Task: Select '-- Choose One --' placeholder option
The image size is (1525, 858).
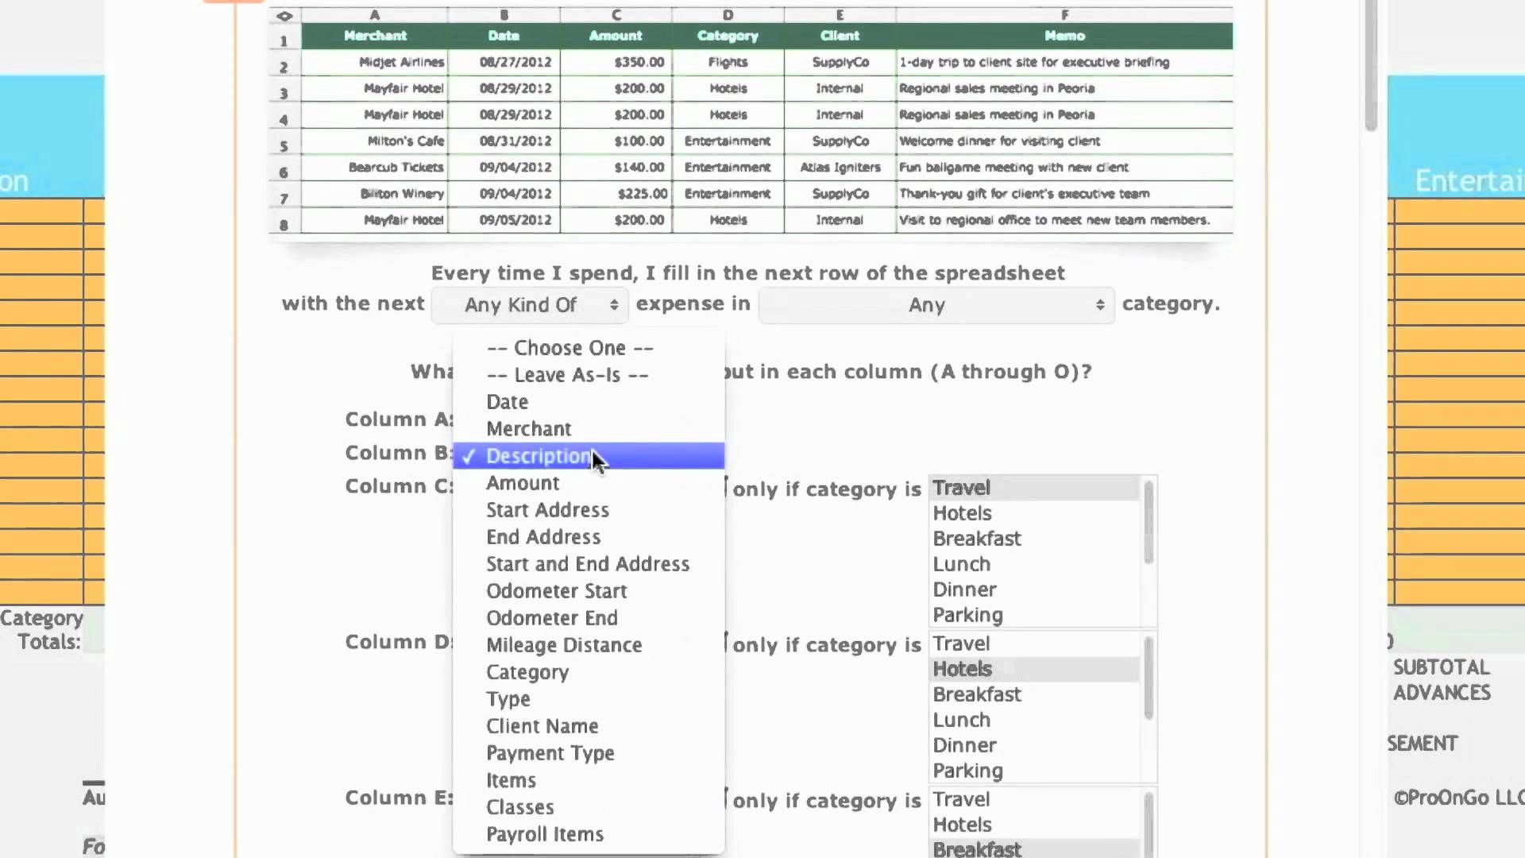Action: tap(569, 348)
